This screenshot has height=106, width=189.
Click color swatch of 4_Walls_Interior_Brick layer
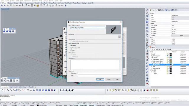coord(171,61)
